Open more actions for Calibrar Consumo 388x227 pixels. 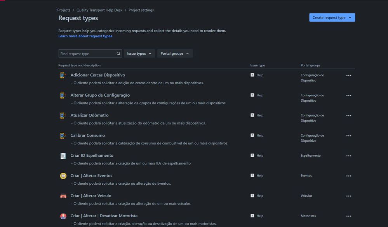[349, 136]
